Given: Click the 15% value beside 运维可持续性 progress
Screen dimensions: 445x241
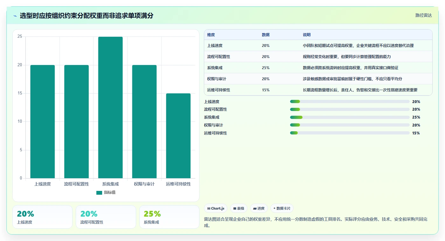Looking at the screenshot, I should (x=416, y=133).
